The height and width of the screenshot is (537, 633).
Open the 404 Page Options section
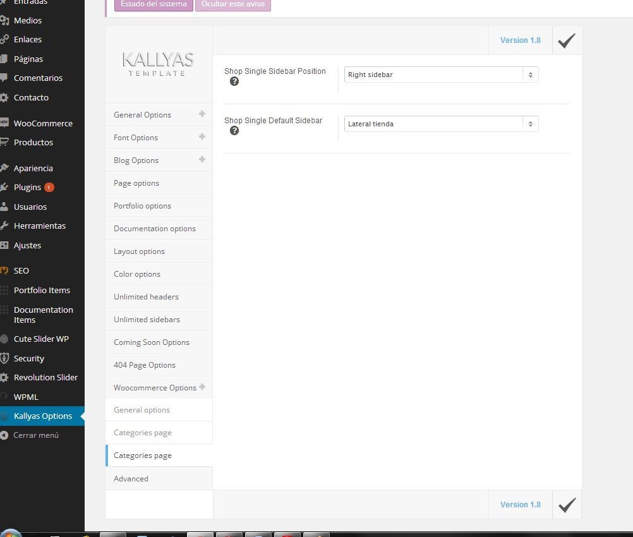coord(159,365)
